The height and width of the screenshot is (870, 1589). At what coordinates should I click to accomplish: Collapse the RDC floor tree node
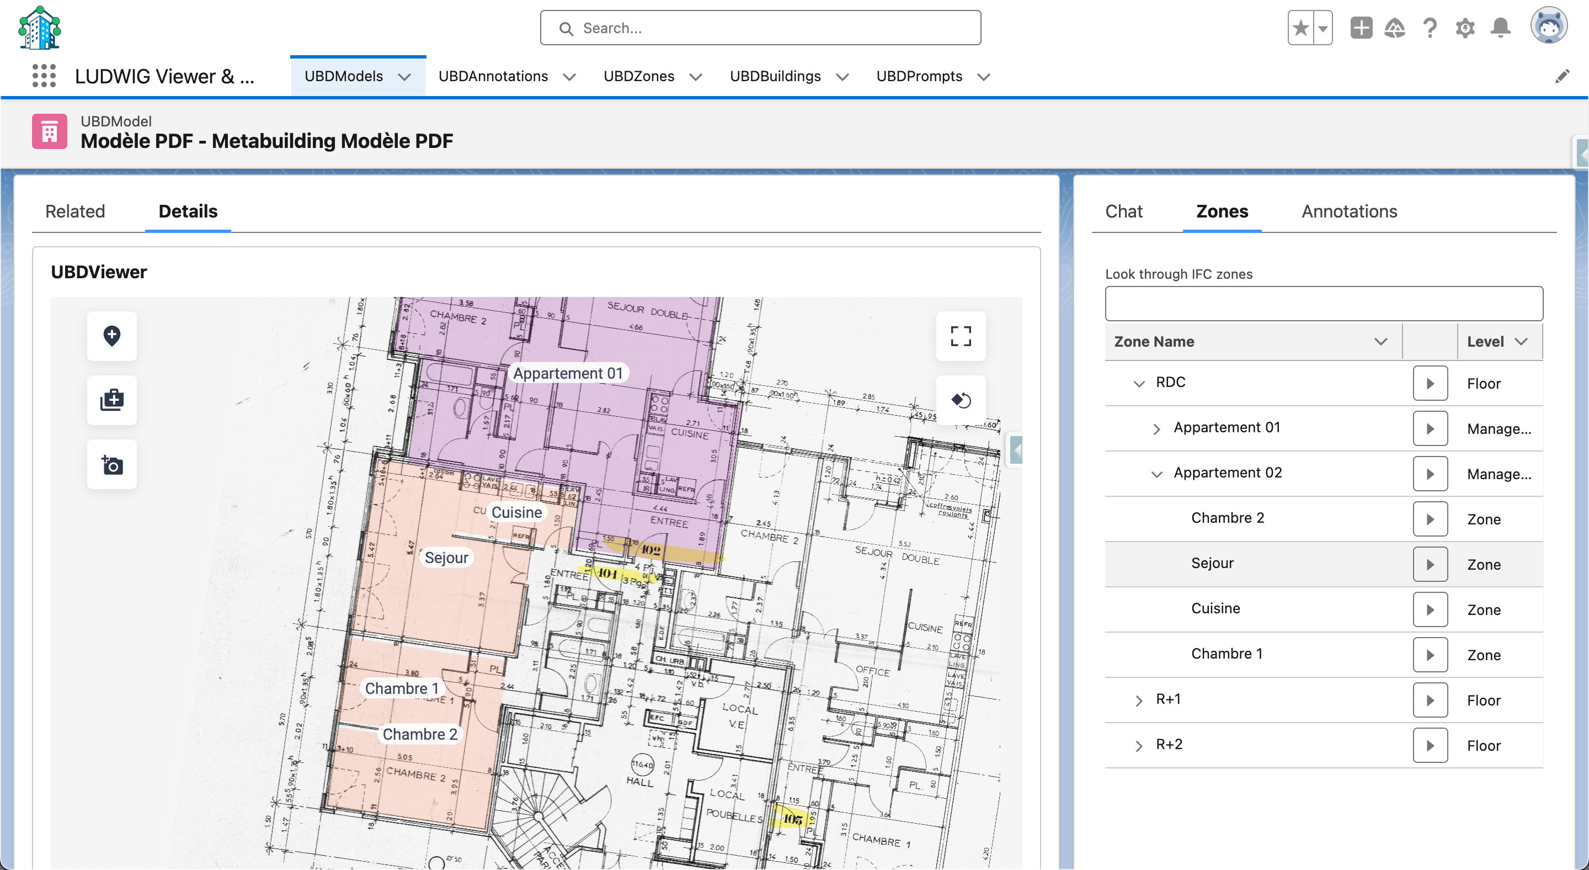coord(1139,383)
